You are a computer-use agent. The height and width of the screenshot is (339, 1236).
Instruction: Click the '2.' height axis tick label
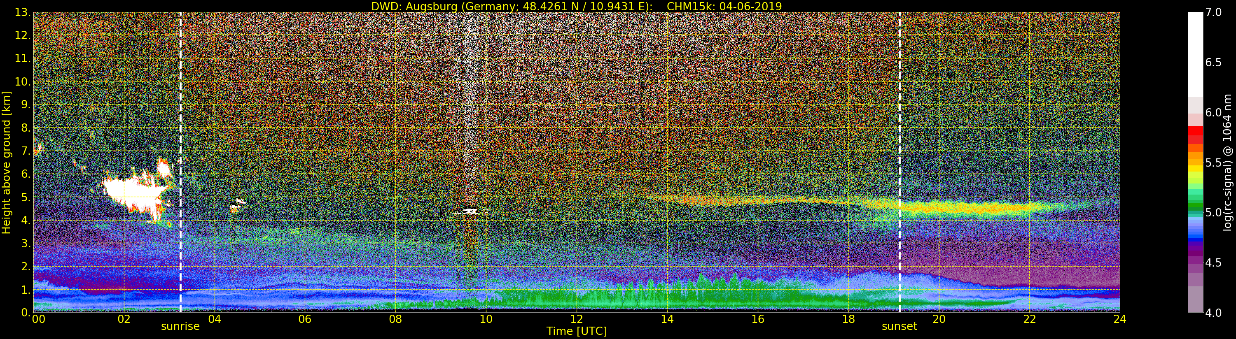point(26,266)
